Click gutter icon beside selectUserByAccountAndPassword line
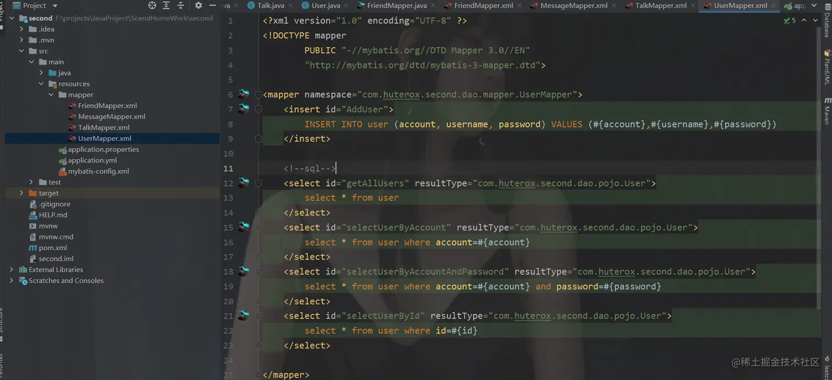Viewport: 832px width, 380px height. (244, 271)
